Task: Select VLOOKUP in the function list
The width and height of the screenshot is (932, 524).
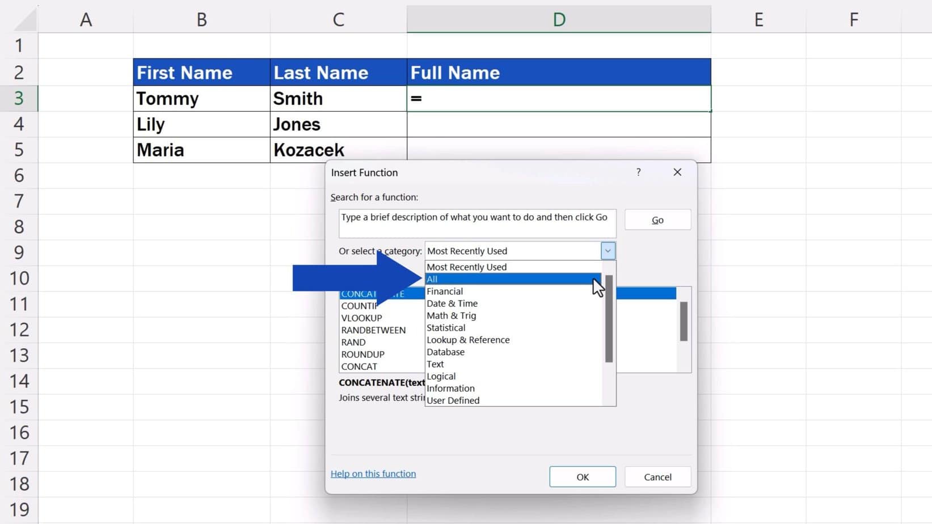Action: pos(361,318)
